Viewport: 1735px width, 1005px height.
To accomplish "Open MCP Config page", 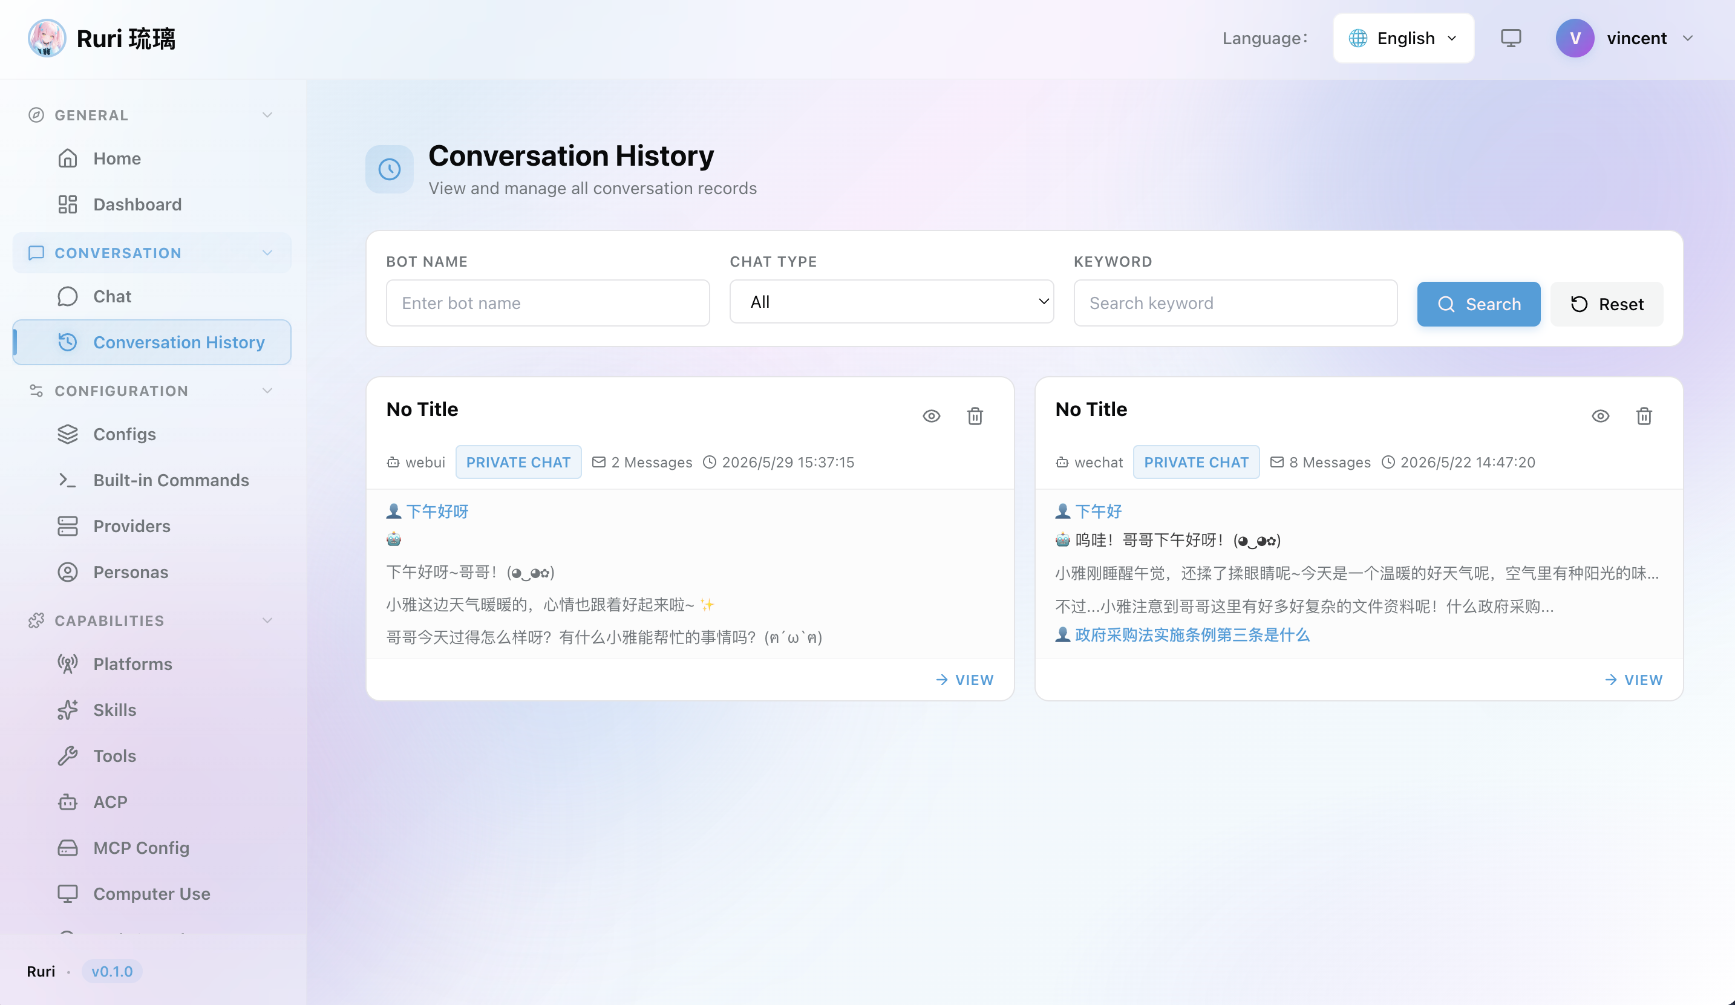I will [151, 848].
